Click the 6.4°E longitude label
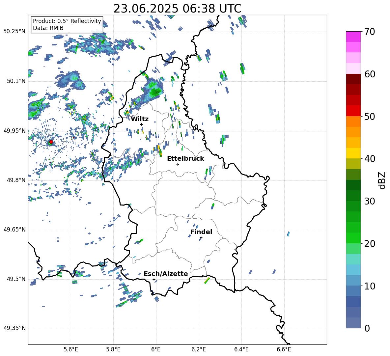This screenshot has width=390, height=356. tap(241, 349)
